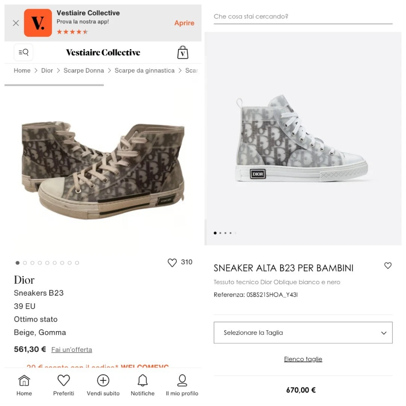
Task: Open the Vestiaire shopping bag
Action: tap(183, 52)
